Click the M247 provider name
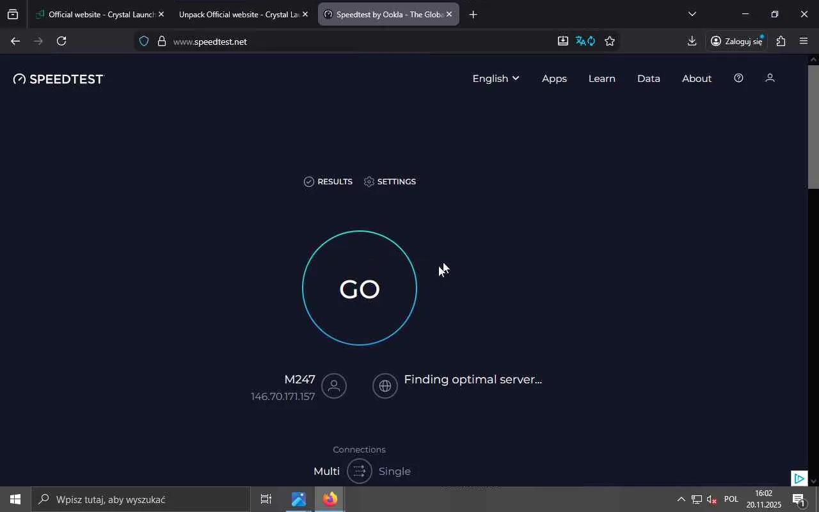 (299, 380)
